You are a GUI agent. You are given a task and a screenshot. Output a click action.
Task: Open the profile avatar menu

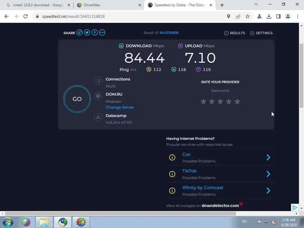coord(288,17)
